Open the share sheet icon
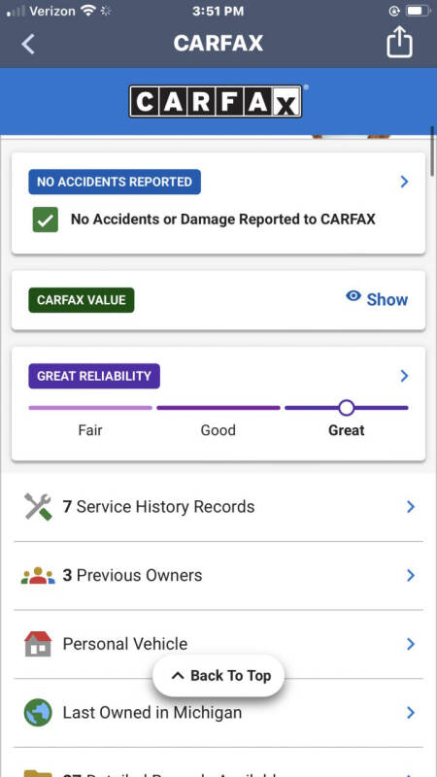 pyautogui.click(x=399, y=43)
